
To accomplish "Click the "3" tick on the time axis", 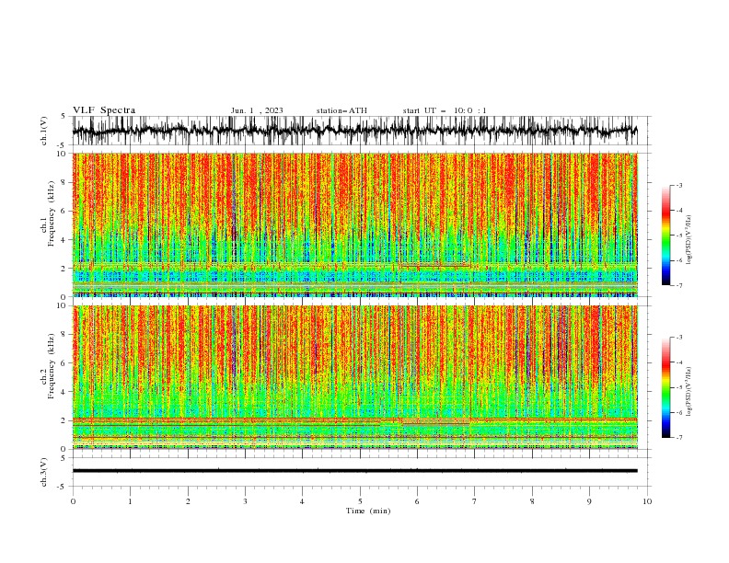I will [x=245, y=501].
